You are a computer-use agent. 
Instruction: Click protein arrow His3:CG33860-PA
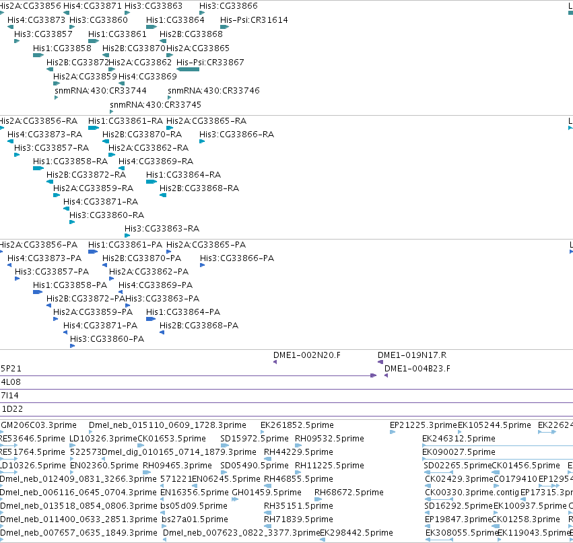pyautogui.click(x=72, y=346)
